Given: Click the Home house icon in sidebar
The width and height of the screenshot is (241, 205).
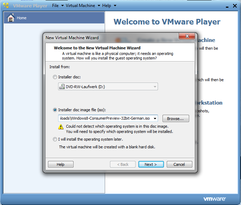Looking at the screenshot, I should pyautogui.click(x=11, y=18).
